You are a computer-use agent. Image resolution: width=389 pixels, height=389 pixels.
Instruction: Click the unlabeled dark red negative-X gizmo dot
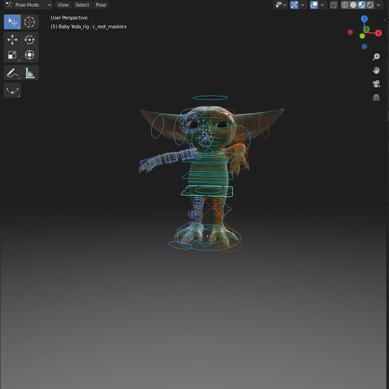pyautogui.click(x=350, y=32)
